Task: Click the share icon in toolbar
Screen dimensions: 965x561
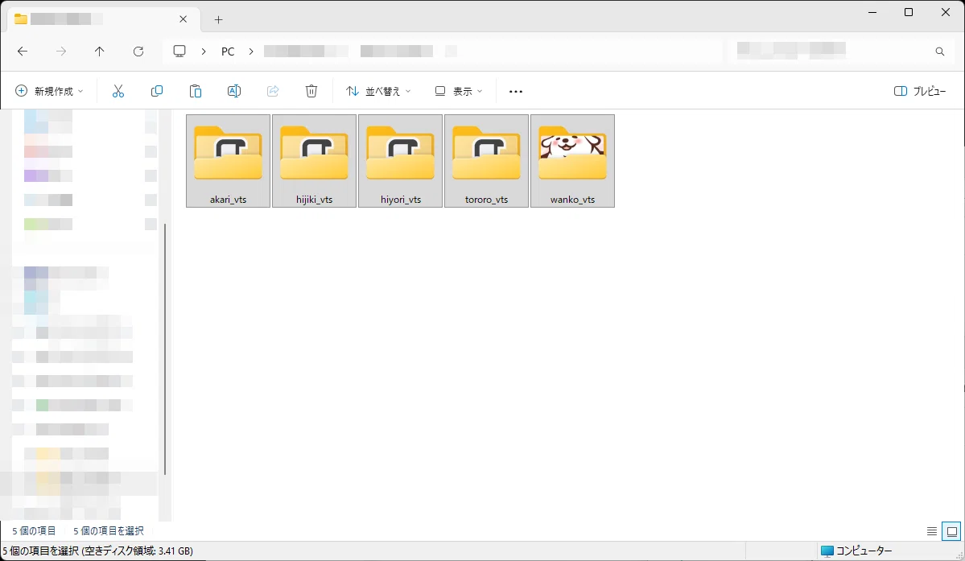Action: point(273,91)
